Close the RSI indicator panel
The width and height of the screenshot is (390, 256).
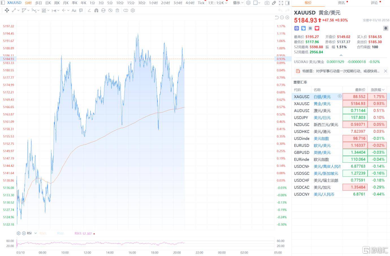(24, 233)
